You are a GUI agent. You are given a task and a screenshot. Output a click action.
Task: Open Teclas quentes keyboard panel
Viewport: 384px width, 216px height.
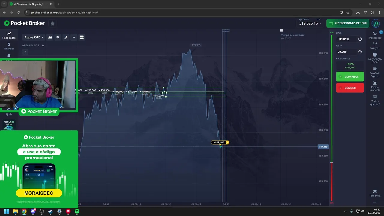[x=375, y=100]
